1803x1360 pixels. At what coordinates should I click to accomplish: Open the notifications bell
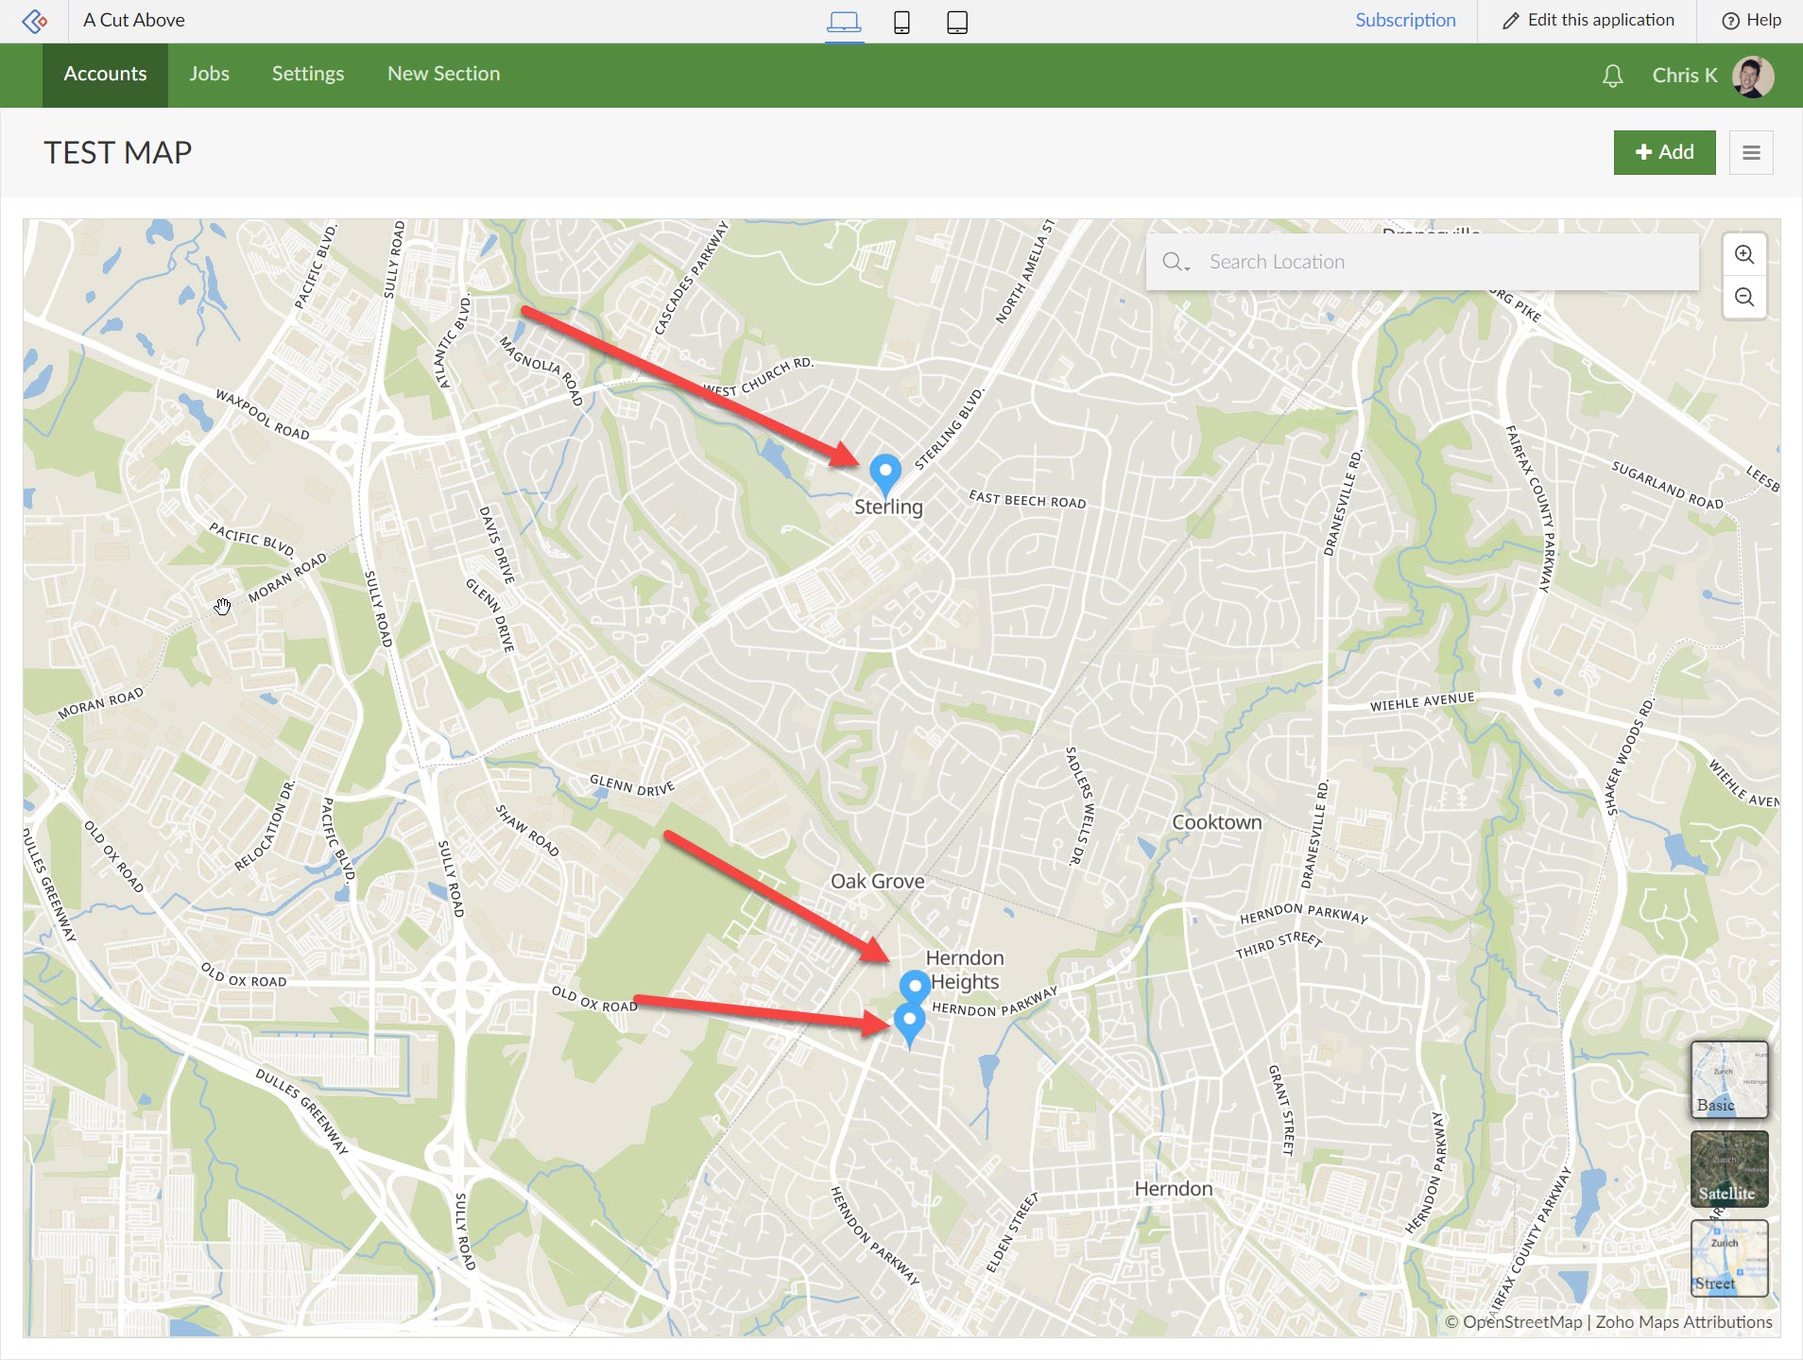coord(1613,76)
